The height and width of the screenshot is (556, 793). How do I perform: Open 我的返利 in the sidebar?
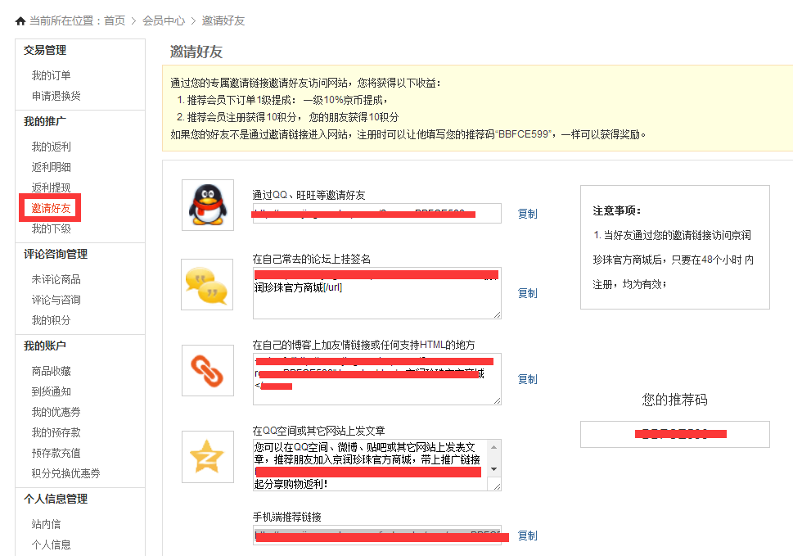coord(51,147)
